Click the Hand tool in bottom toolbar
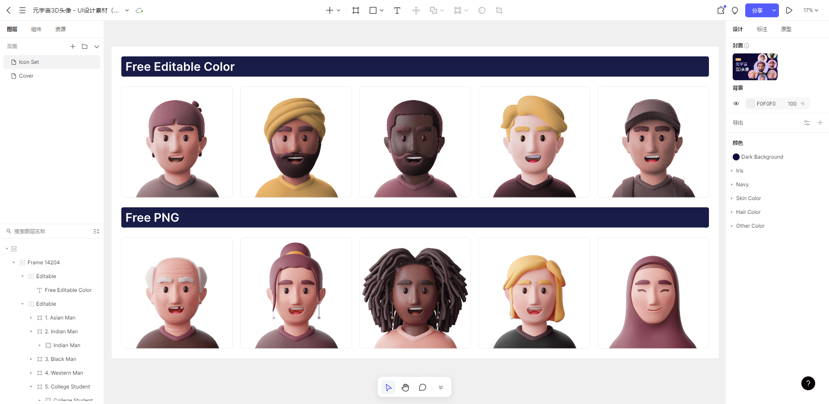Viewport: 829px width, 404px height. [x=405, y=387]
